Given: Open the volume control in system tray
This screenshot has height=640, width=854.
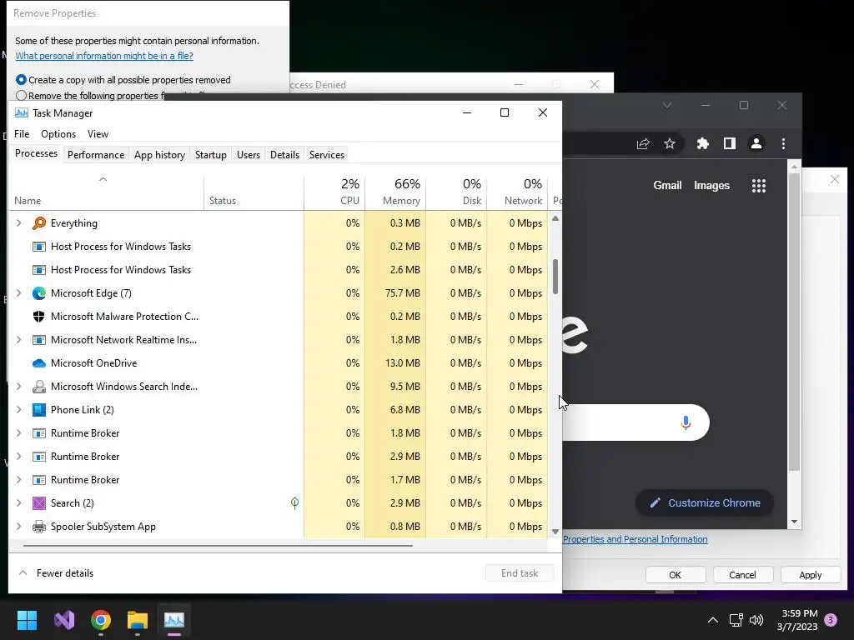Looking at the screenshot, I should [756, 620].
